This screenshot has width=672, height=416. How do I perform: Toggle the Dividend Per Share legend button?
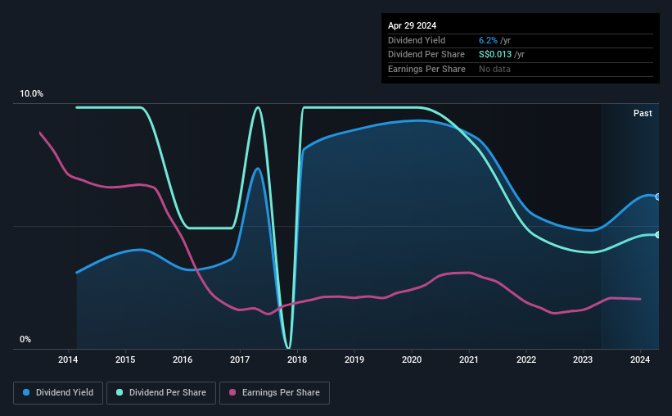pyautogui.click(x=161, y=393)
